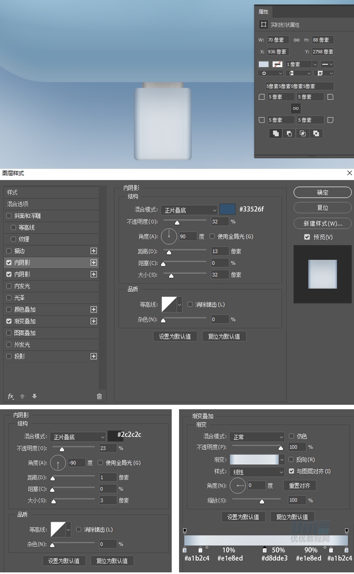Toggle the 预览(V) checkbox
The height and width of the screenshot is (574, 354).
(307, 237)
